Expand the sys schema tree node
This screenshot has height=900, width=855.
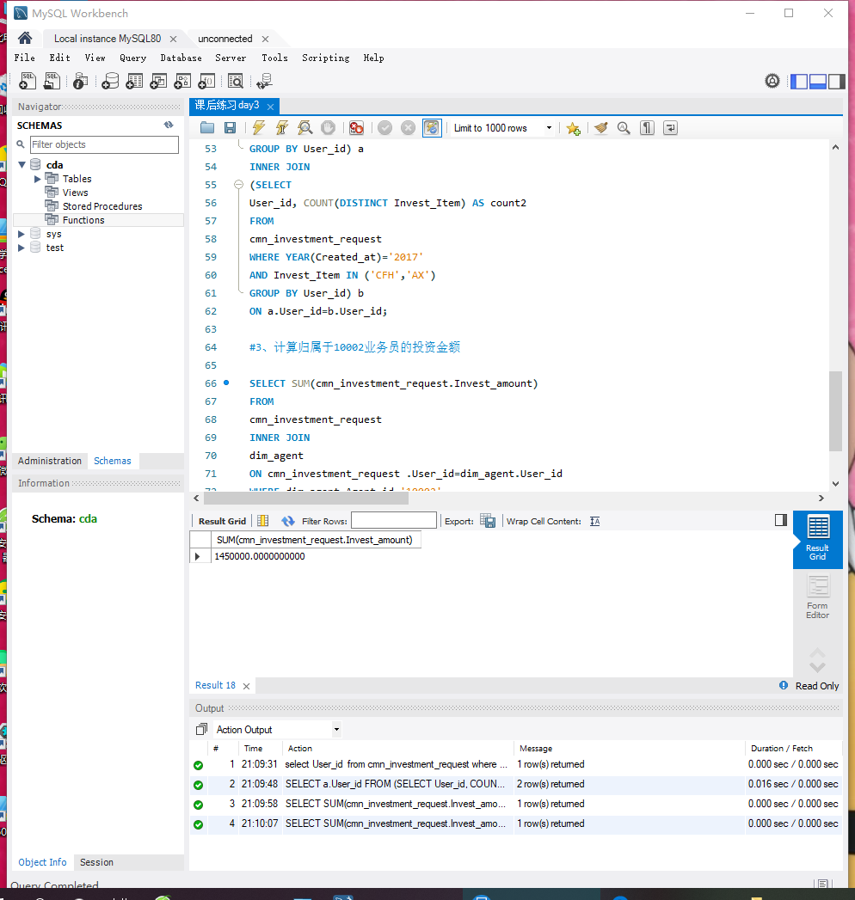coord(22,234)
